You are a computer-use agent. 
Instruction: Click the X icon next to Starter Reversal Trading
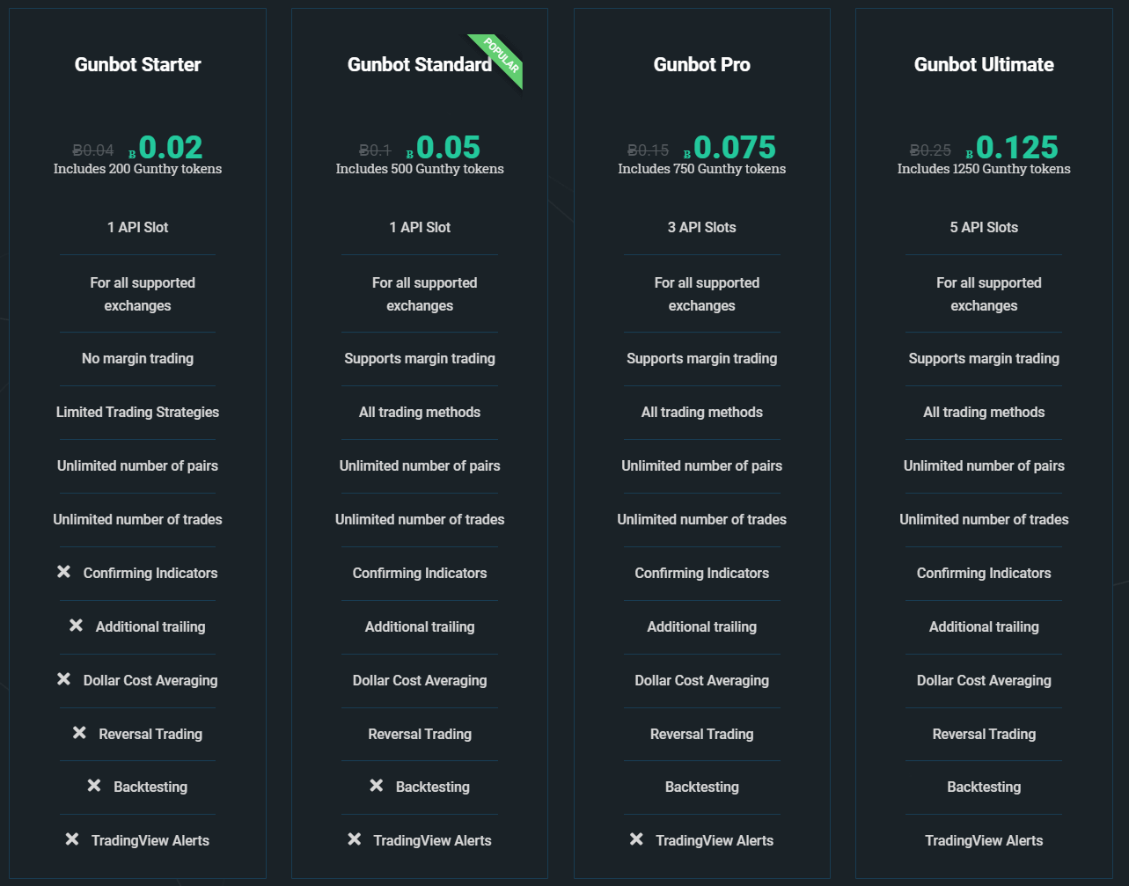point(79,733)
